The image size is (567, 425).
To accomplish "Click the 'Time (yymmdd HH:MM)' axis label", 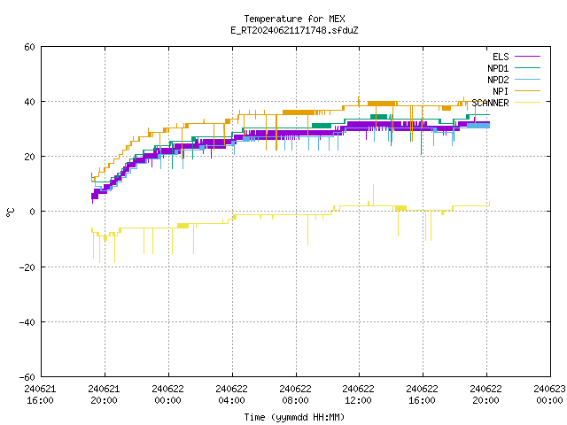I will [x=294, y=417].
